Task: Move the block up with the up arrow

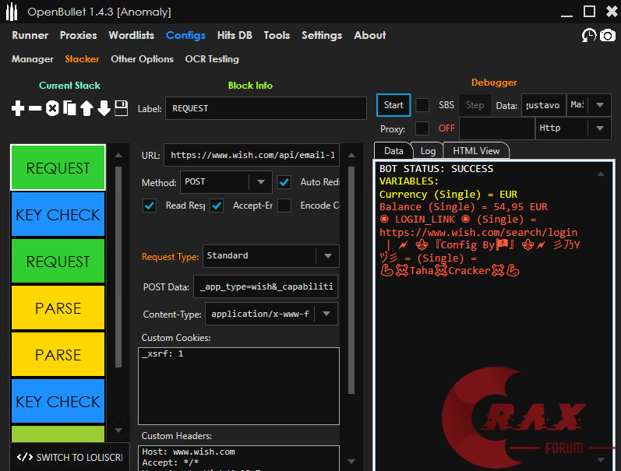Action: pyautogui.click(x=86, y=109)
